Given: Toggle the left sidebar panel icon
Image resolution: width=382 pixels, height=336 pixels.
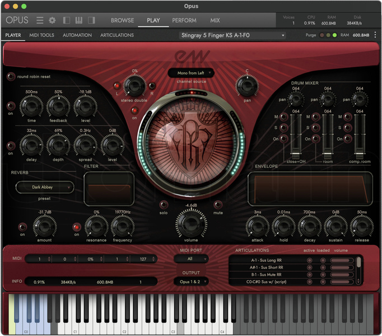Looking at the screenshot, I should 67,20.
